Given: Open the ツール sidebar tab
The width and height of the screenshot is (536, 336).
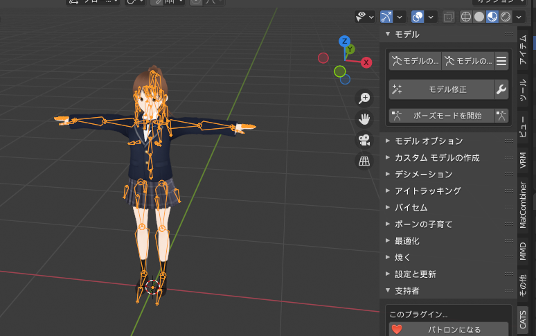Looking at the screenshot, I should click(523, 90).
